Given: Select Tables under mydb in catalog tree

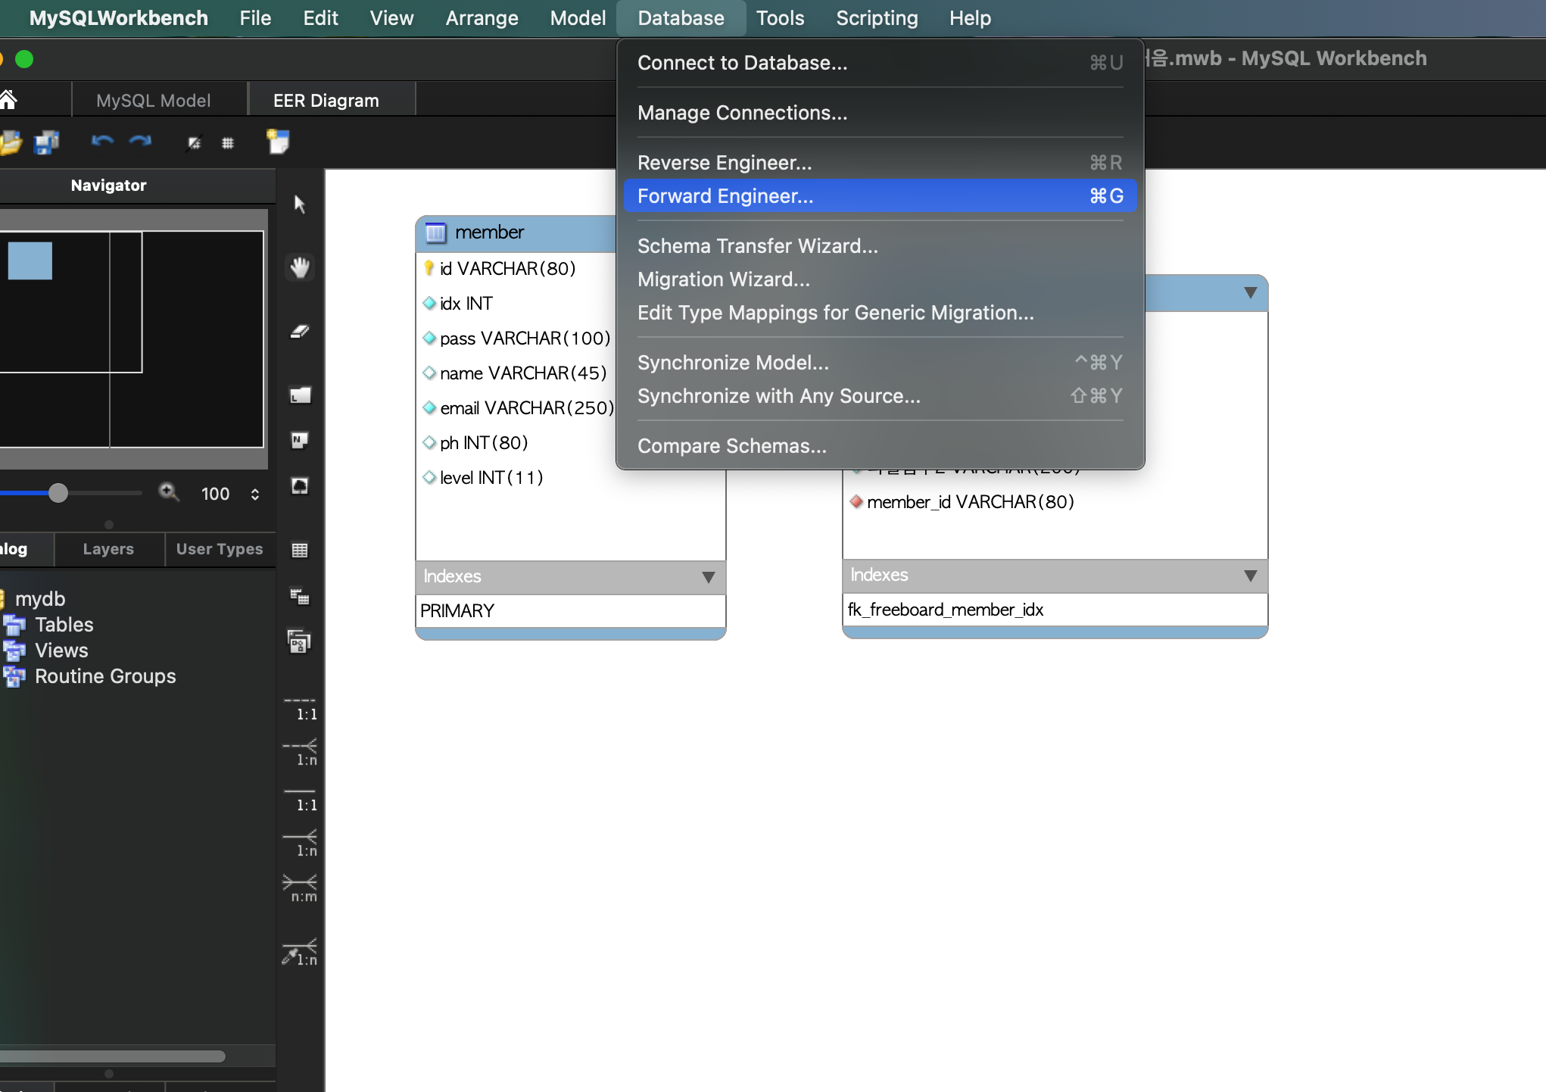Looking at the screenshot, I should tap(64, 625).
